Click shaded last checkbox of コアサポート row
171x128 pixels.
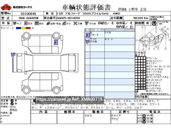144,85
